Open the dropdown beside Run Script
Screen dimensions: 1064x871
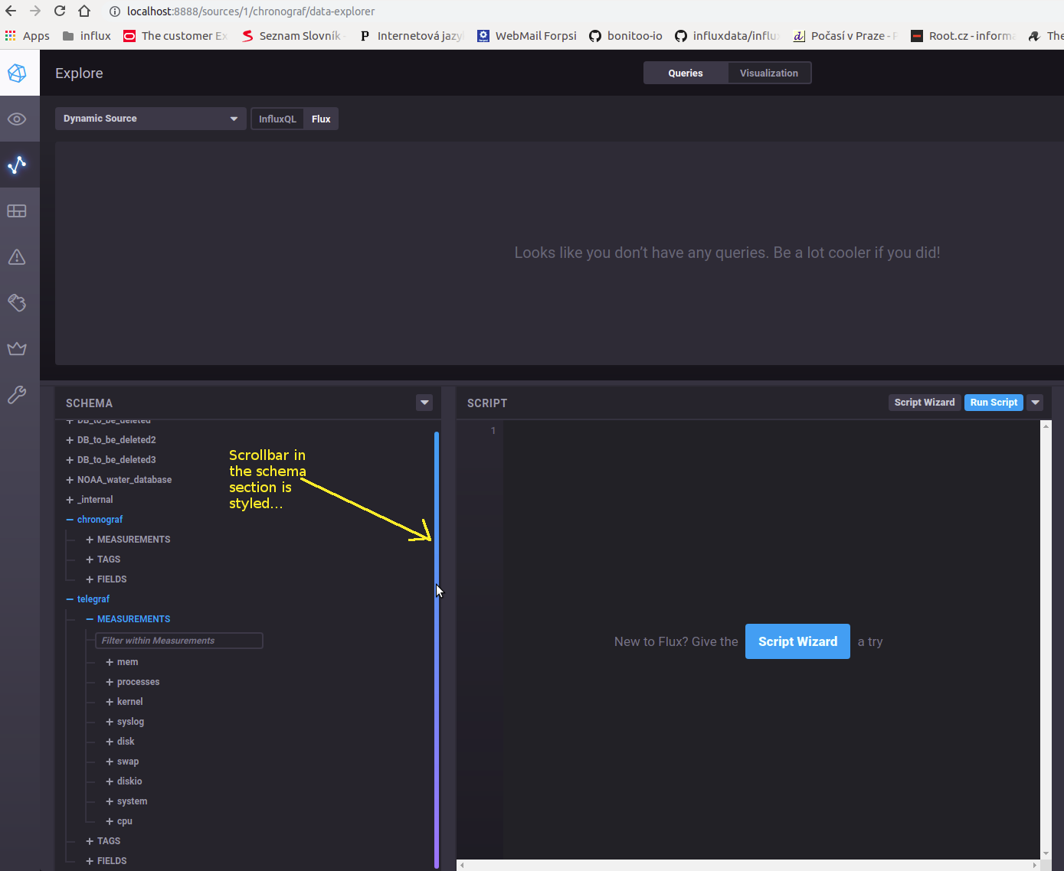click(1035, 402)
